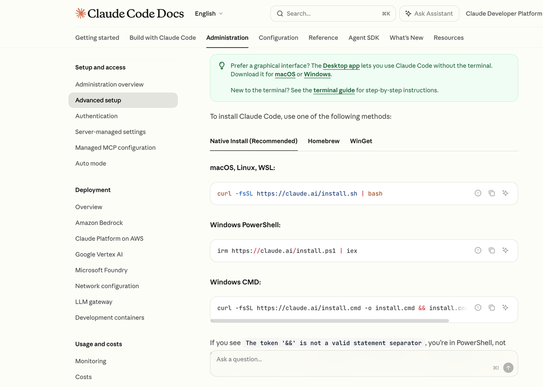The height and width of the screenshot is (387, 543).
Task: Click the Claude Code Docs logo
Action: (x=129, y=13)
